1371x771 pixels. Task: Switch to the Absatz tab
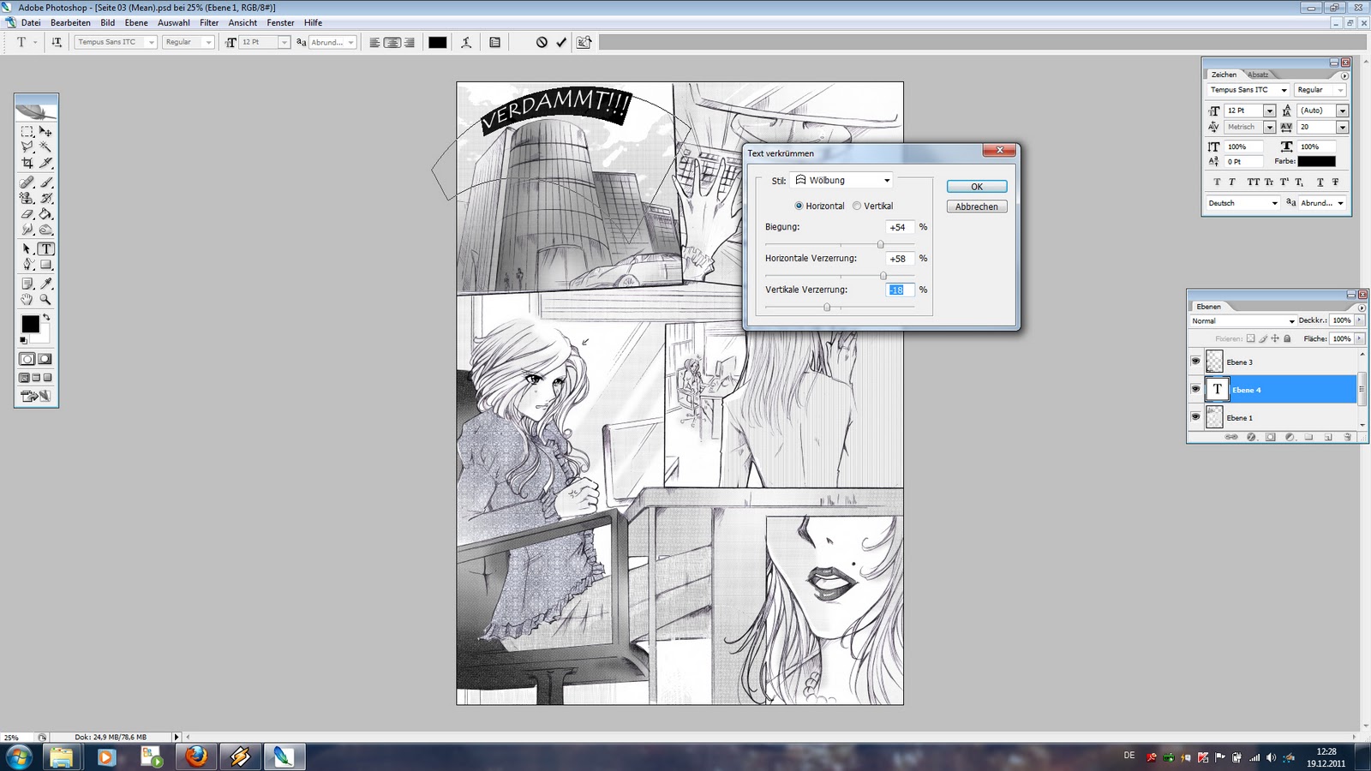1258,75
